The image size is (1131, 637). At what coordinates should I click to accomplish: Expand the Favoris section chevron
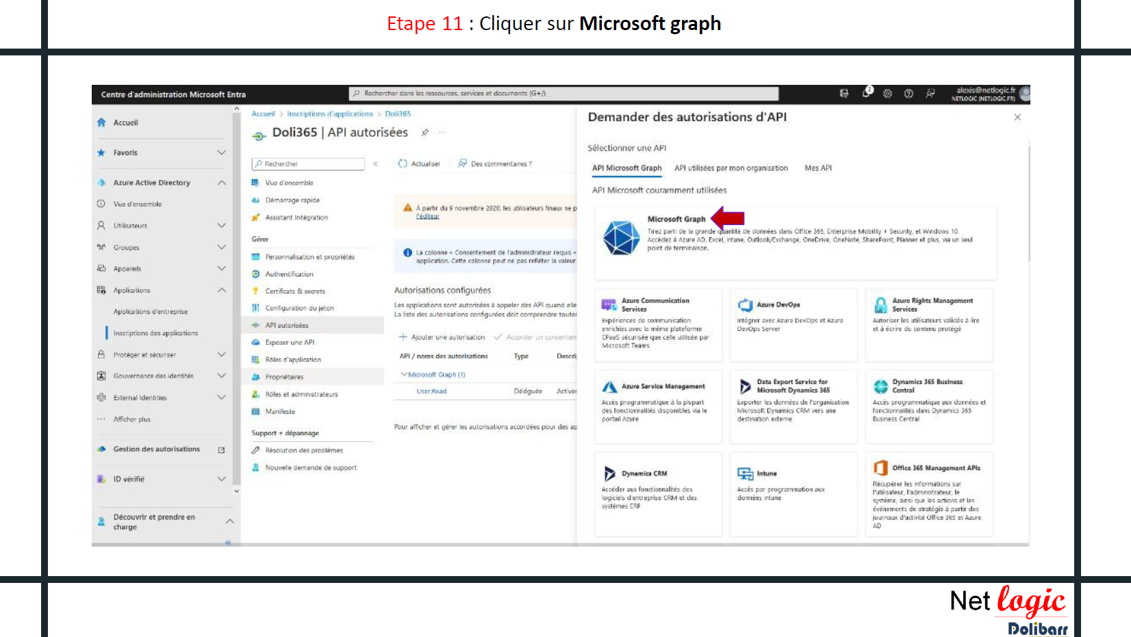click(x=221, y=153)
